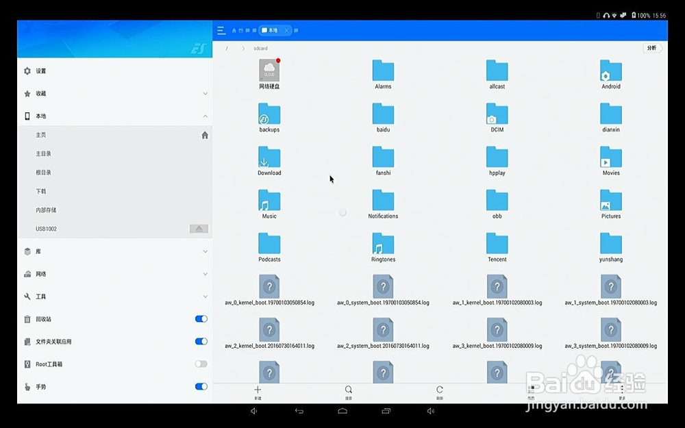Open the Podcasts folder
The image size is (685, 428).
(x=269, y=247)
